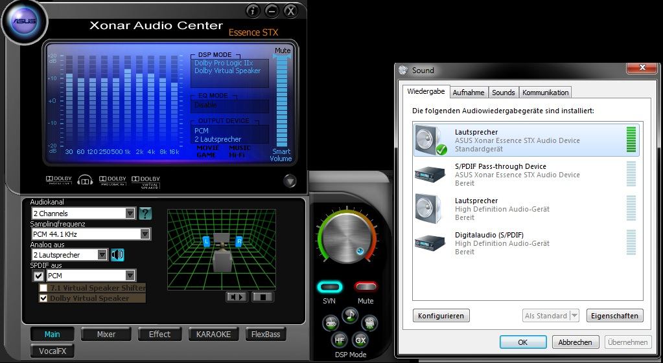Click the Konfigurieren button
Screen dimensions: 663x363
click(x=441, y=316)
